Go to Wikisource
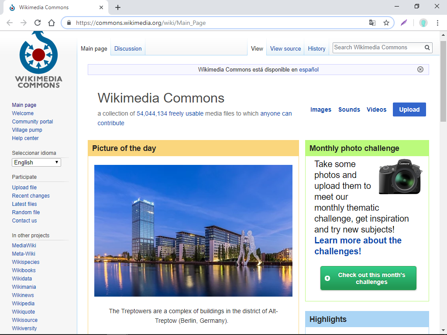Image resolution: width=447 pixels, height=335 pixels. click(x=25, y=320)
